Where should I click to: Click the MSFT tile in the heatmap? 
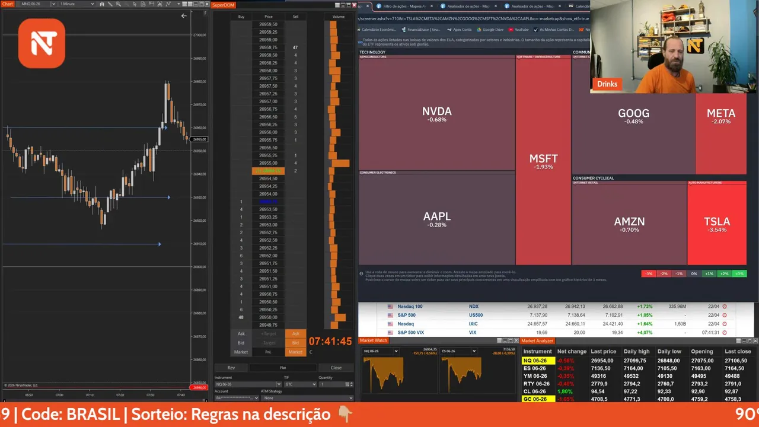544,161
